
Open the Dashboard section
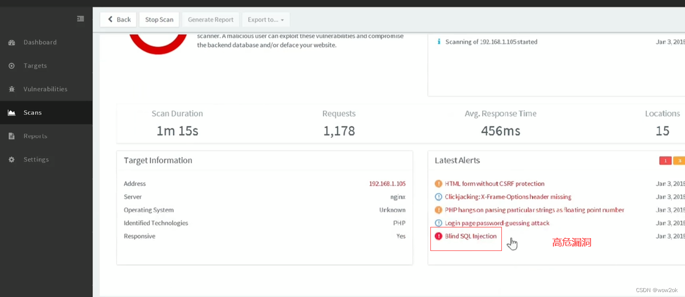pyautogui.click(x=46, y=42)
